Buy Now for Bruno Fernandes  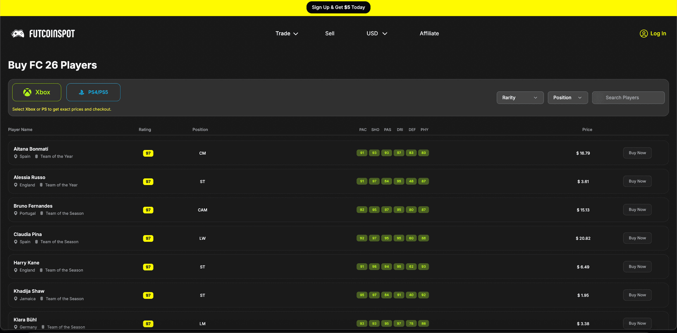[637, 209]
